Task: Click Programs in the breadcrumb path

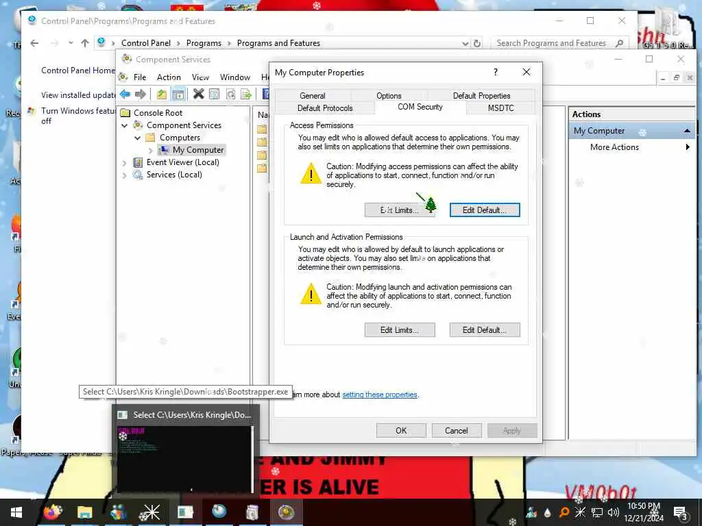Action: pos(204,43)
